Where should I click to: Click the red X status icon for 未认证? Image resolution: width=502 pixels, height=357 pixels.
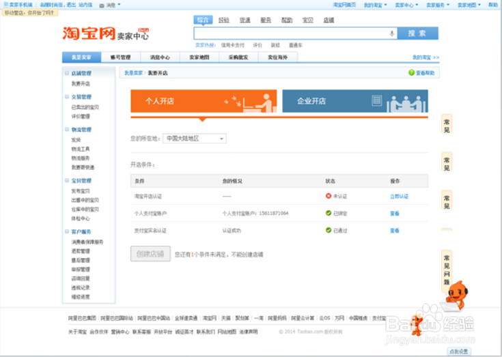(x=328, y=196)
